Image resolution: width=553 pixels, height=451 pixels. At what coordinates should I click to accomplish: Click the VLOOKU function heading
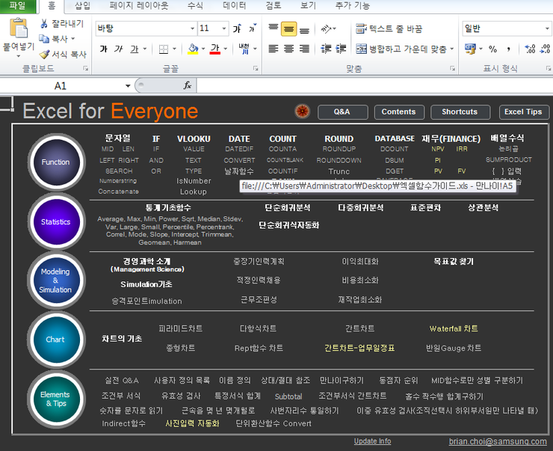click(x=194, y=138)
